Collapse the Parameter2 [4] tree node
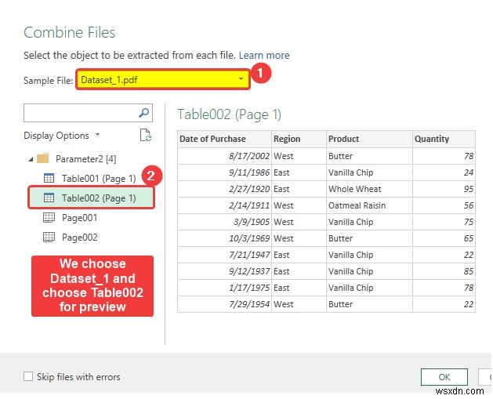The height and width of the screenshot is (399, 493). 31,159
